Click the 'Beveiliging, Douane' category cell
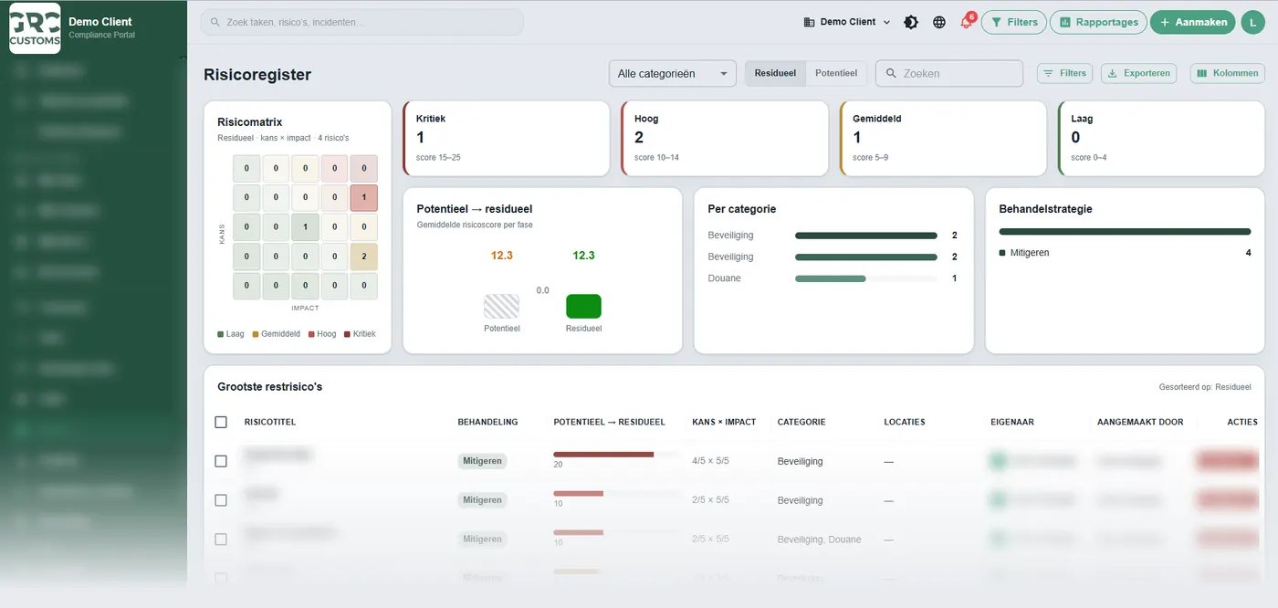The height and width of the screenshot is (608, 1278). pos(819,540)
